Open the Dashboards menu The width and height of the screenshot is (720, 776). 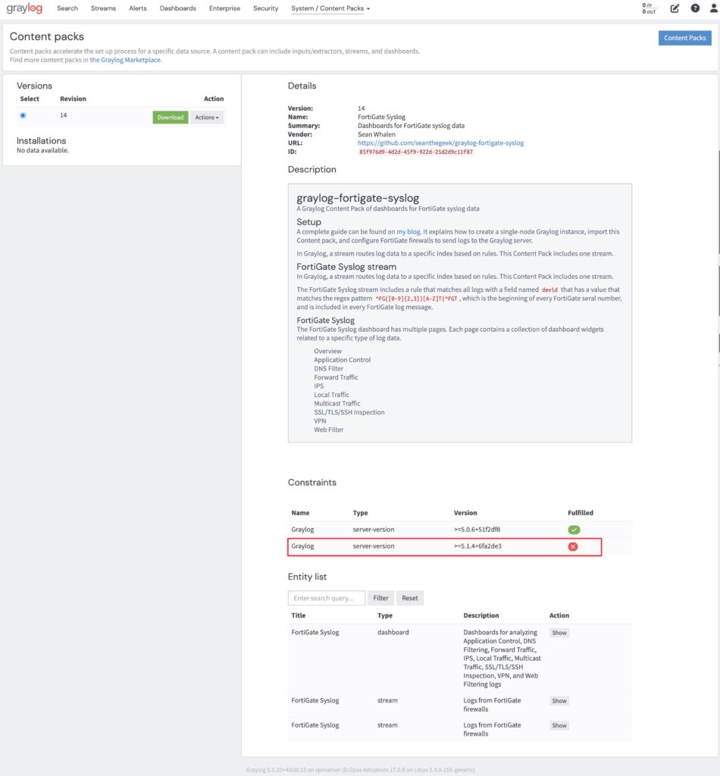tap(177, 8)
